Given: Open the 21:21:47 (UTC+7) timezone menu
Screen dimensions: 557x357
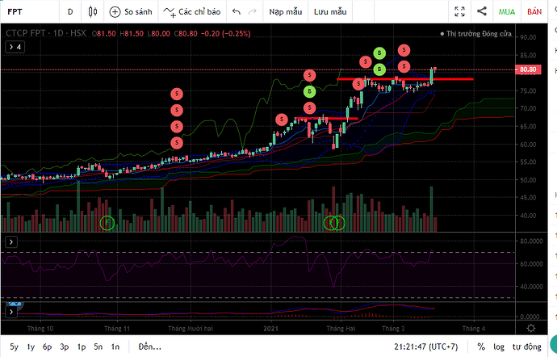Looking at the screenshot, I should (x=426, y=346).
